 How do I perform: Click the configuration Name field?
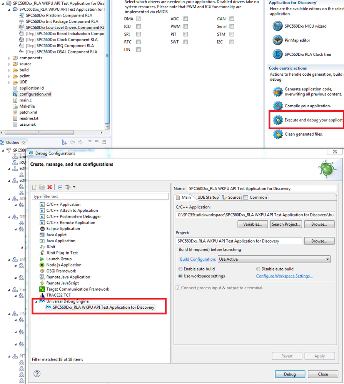[x=262, y=189]
